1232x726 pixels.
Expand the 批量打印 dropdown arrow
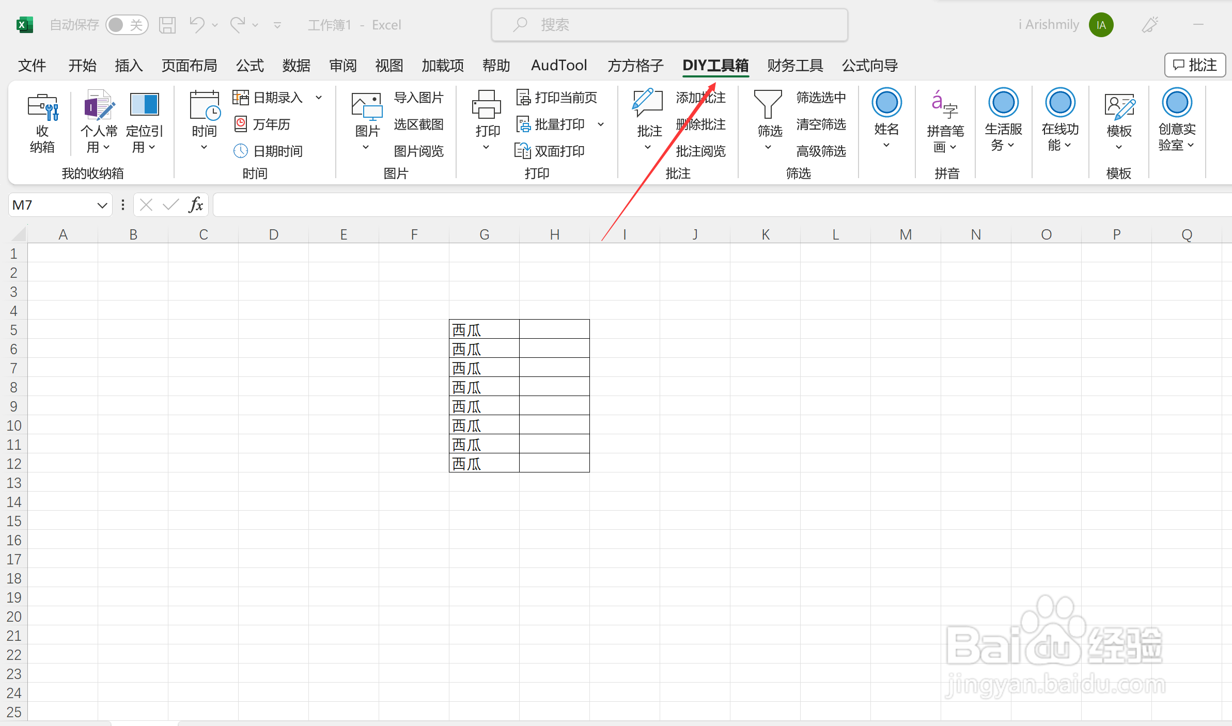pyautogui.click(x=601, y=124)
